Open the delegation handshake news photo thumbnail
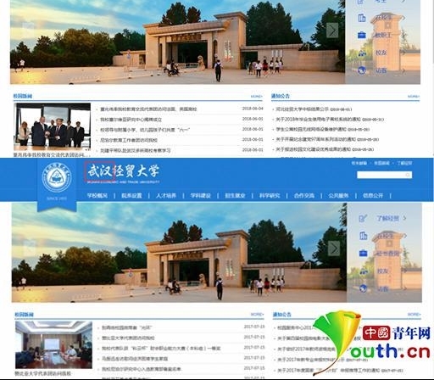Screen dimensions: 434x380 [x=53, y=126]
